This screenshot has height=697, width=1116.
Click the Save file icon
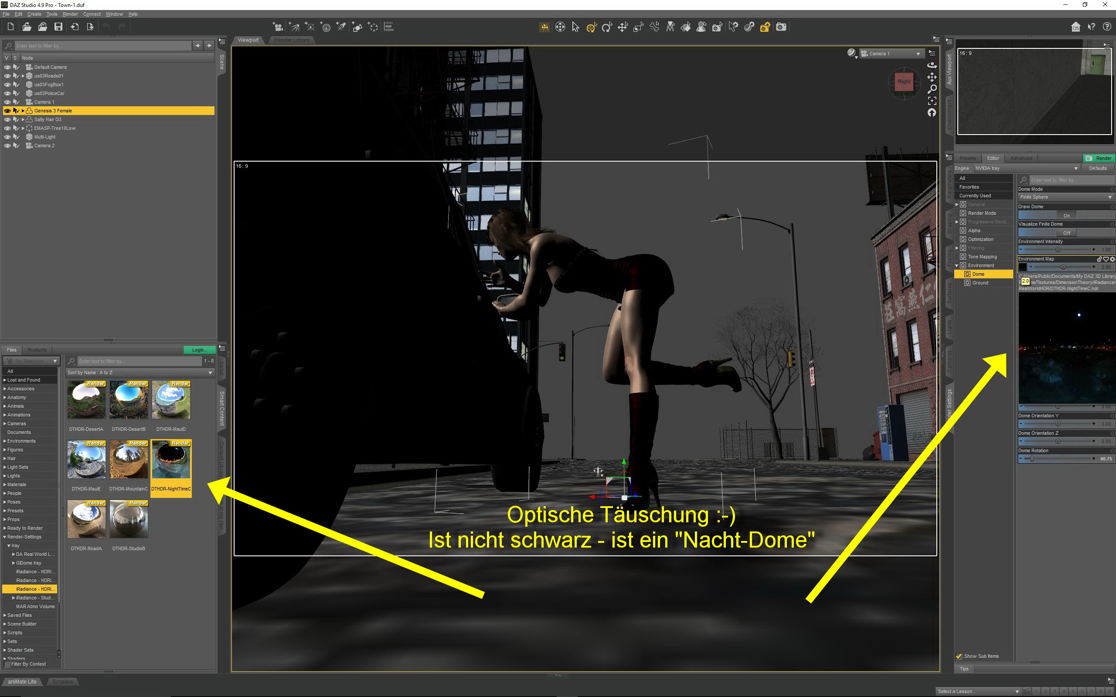click(x=58, y=27)
